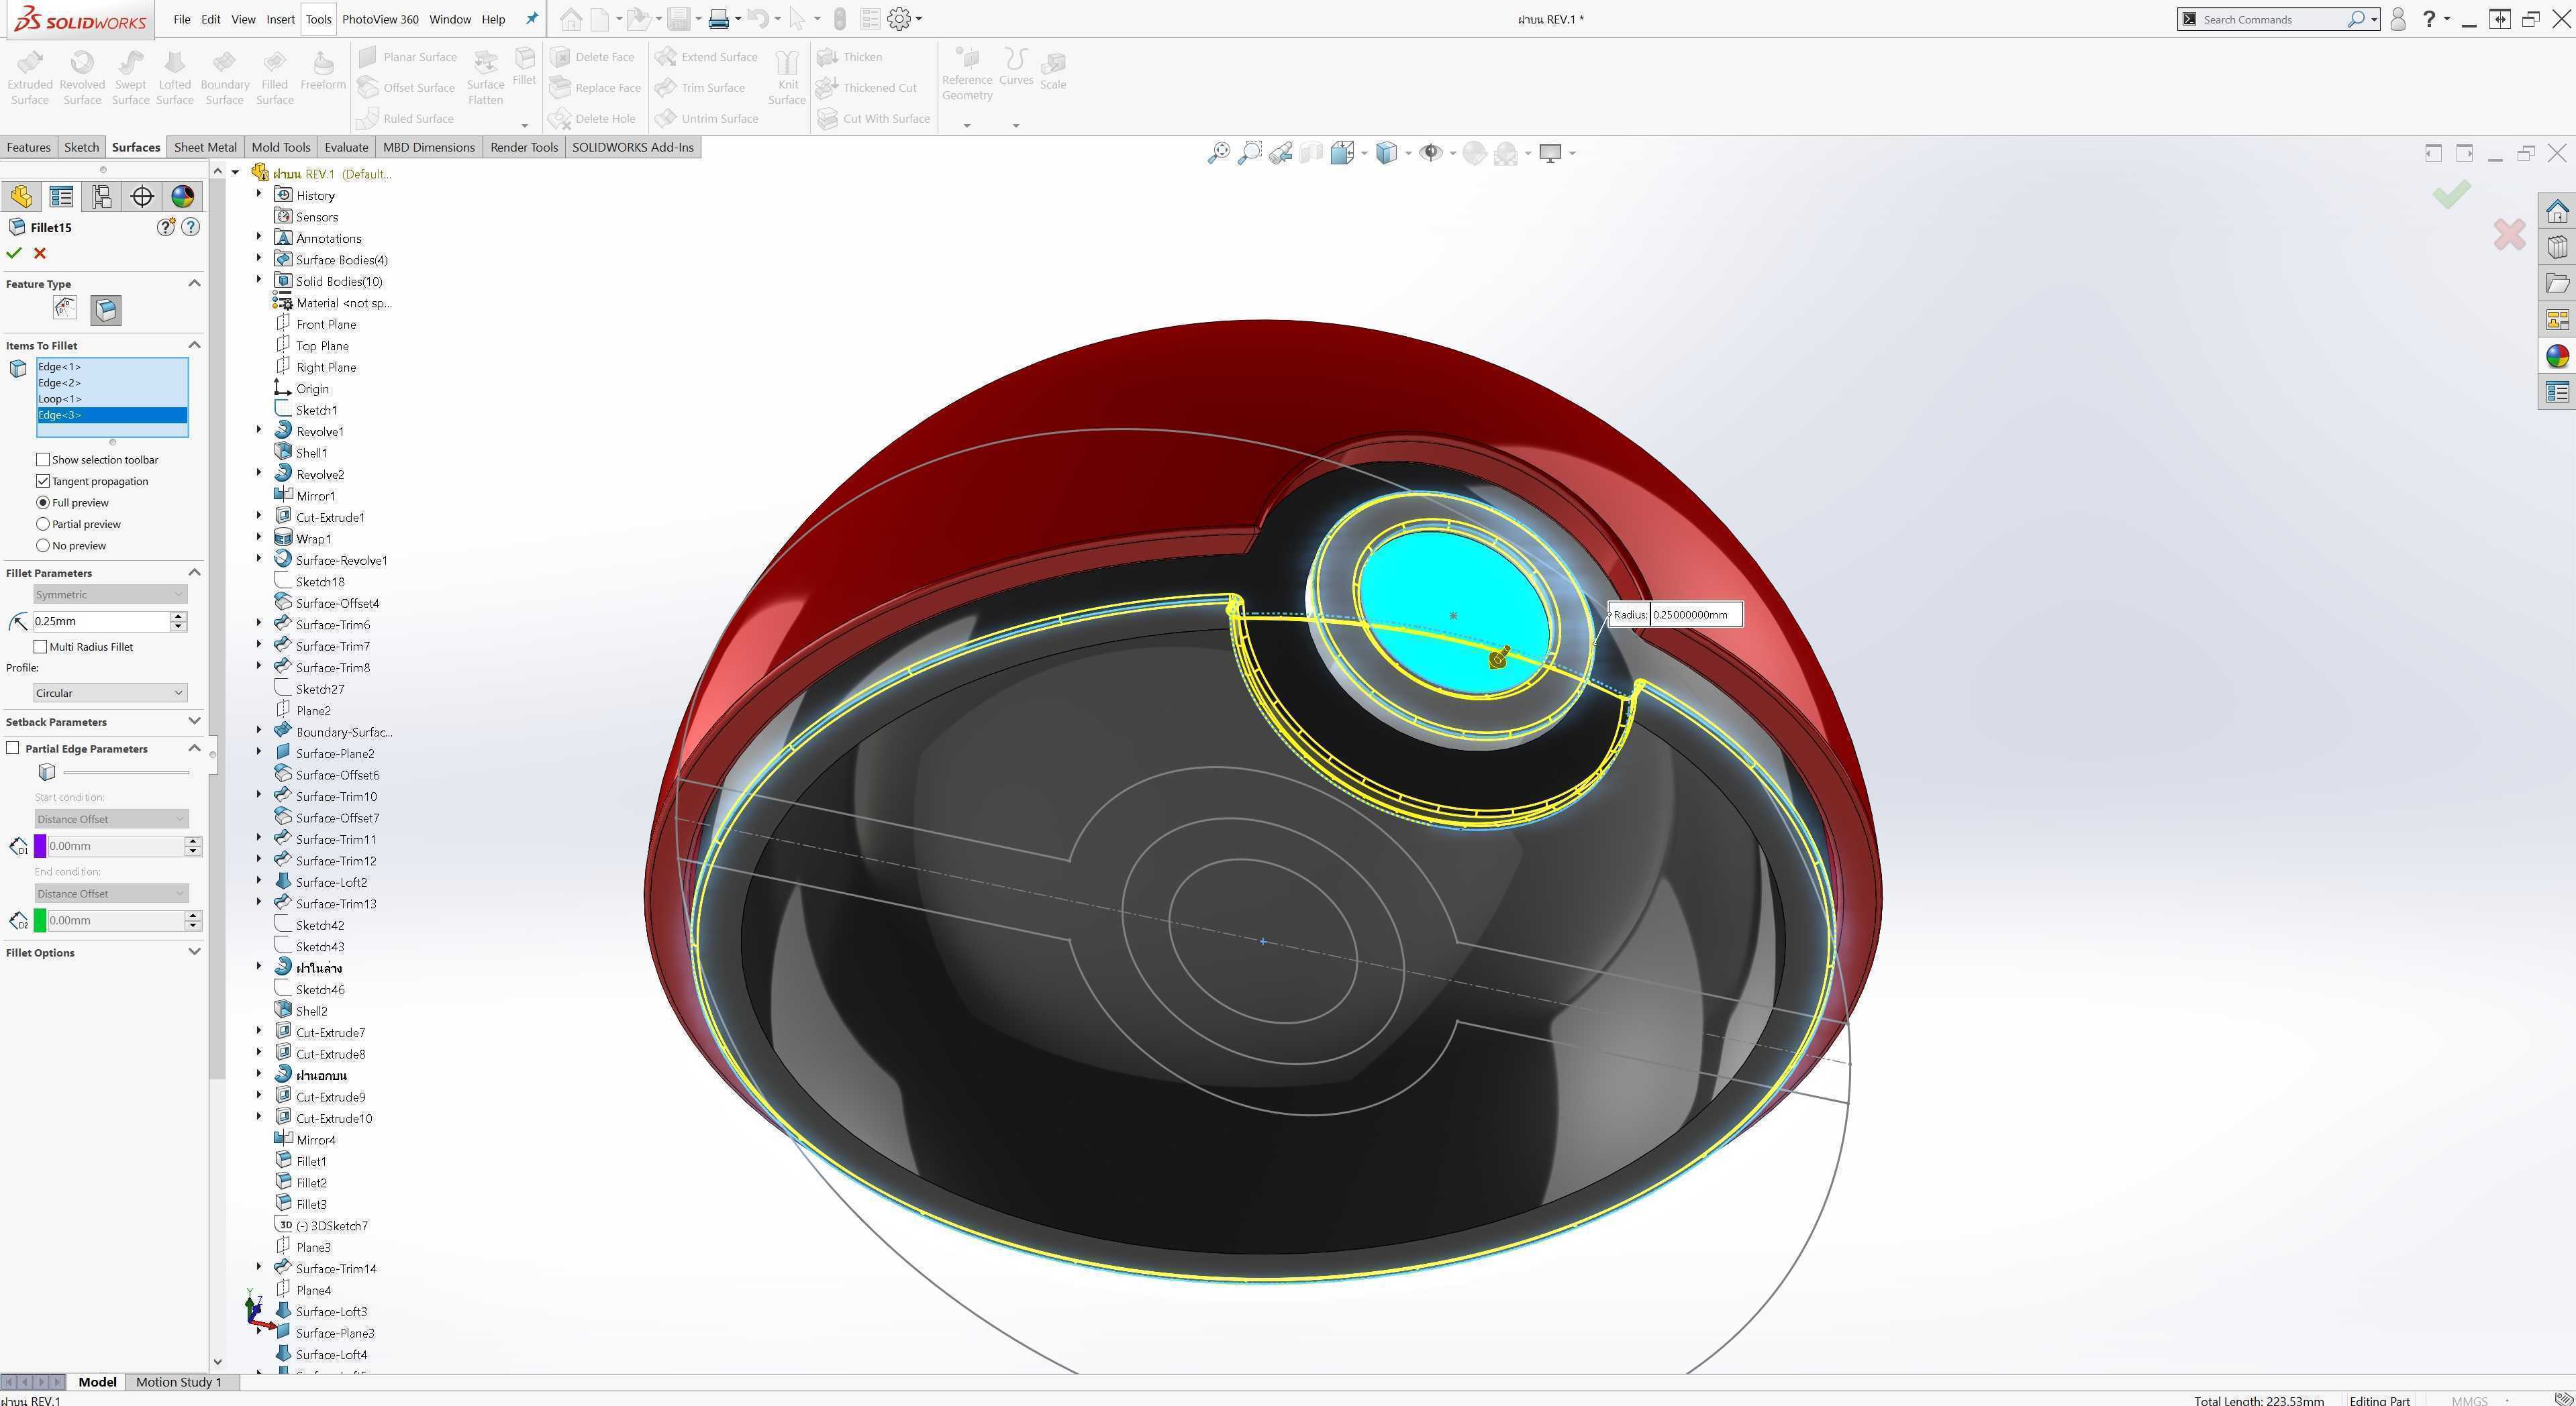The width and height of the screenshot is (2576, 1406).
Task: Expand the Cut-Extrude1 feature node
Action: pyautogui.click(x=259, y=517)
